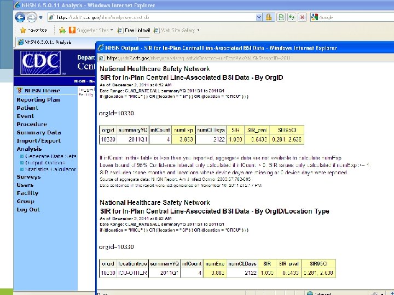
Task: Select SIR95CI cell in the first table
Action: click(x=287, y=139)
